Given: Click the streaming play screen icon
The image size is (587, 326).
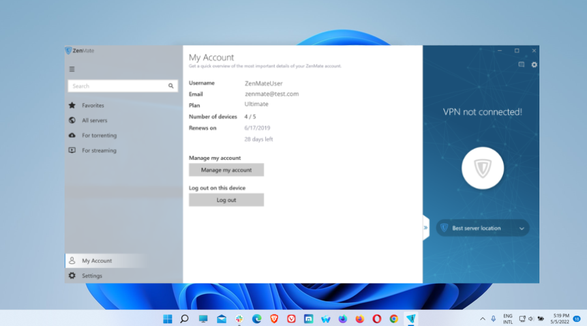Looking at the screenshot, I should click(x=72, y=150).
